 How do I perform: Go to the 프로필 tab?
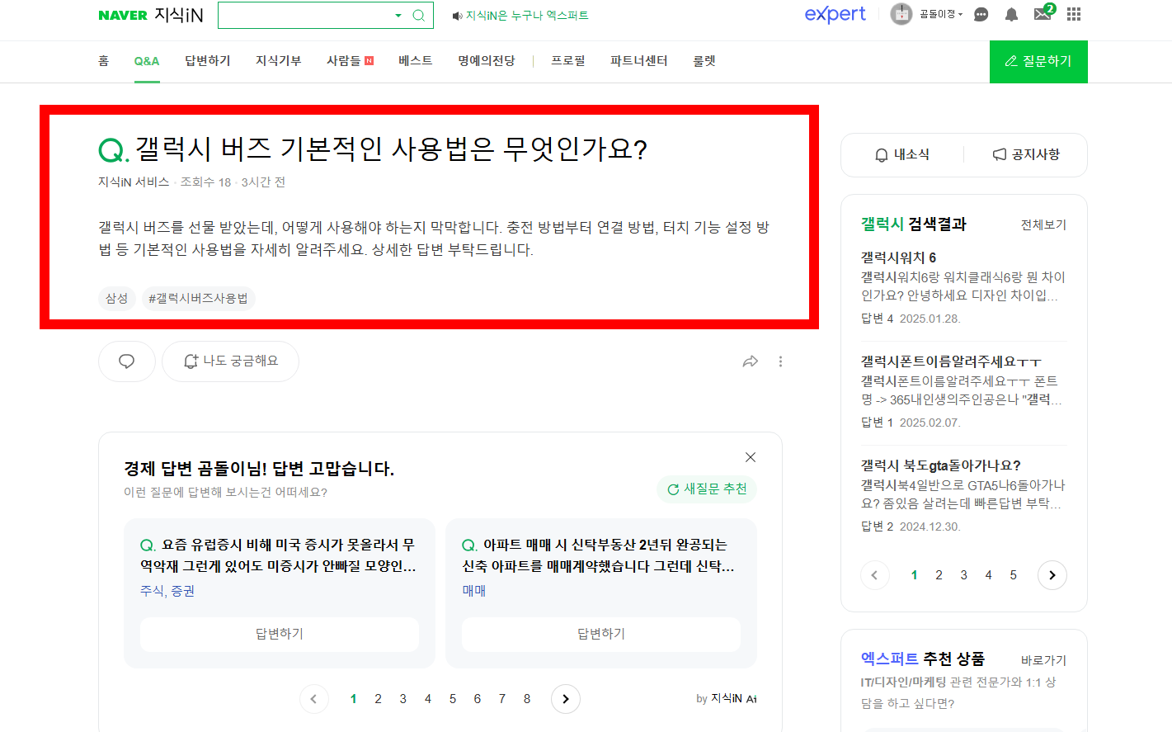tap(568, 61)
